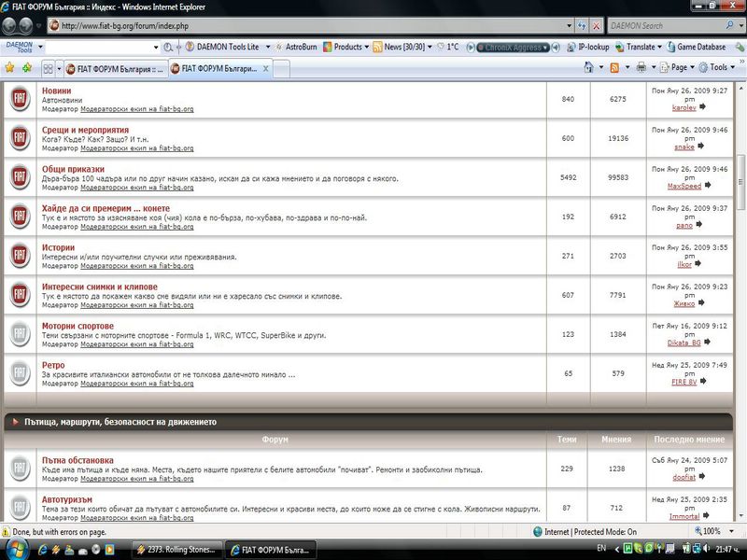The image size is (747, 560).
Task: Click the Refresh button beside address bar
Action: point(581,25)
